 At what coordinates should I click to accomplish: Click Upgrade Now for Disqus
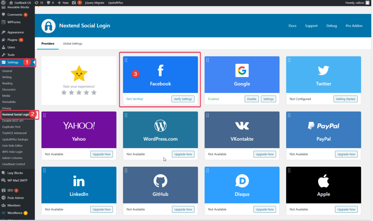click(265, 210)
